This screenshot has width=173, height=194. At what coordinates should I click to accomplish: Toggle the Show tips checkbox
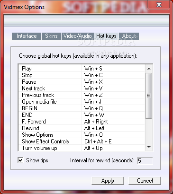coord(20,160)
